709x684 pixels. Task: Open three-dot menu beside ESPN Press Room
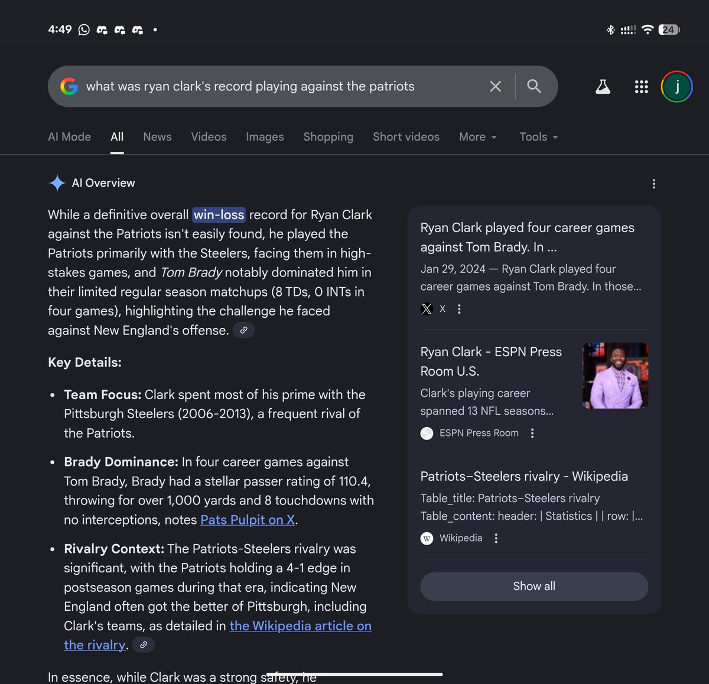point(532,433)
